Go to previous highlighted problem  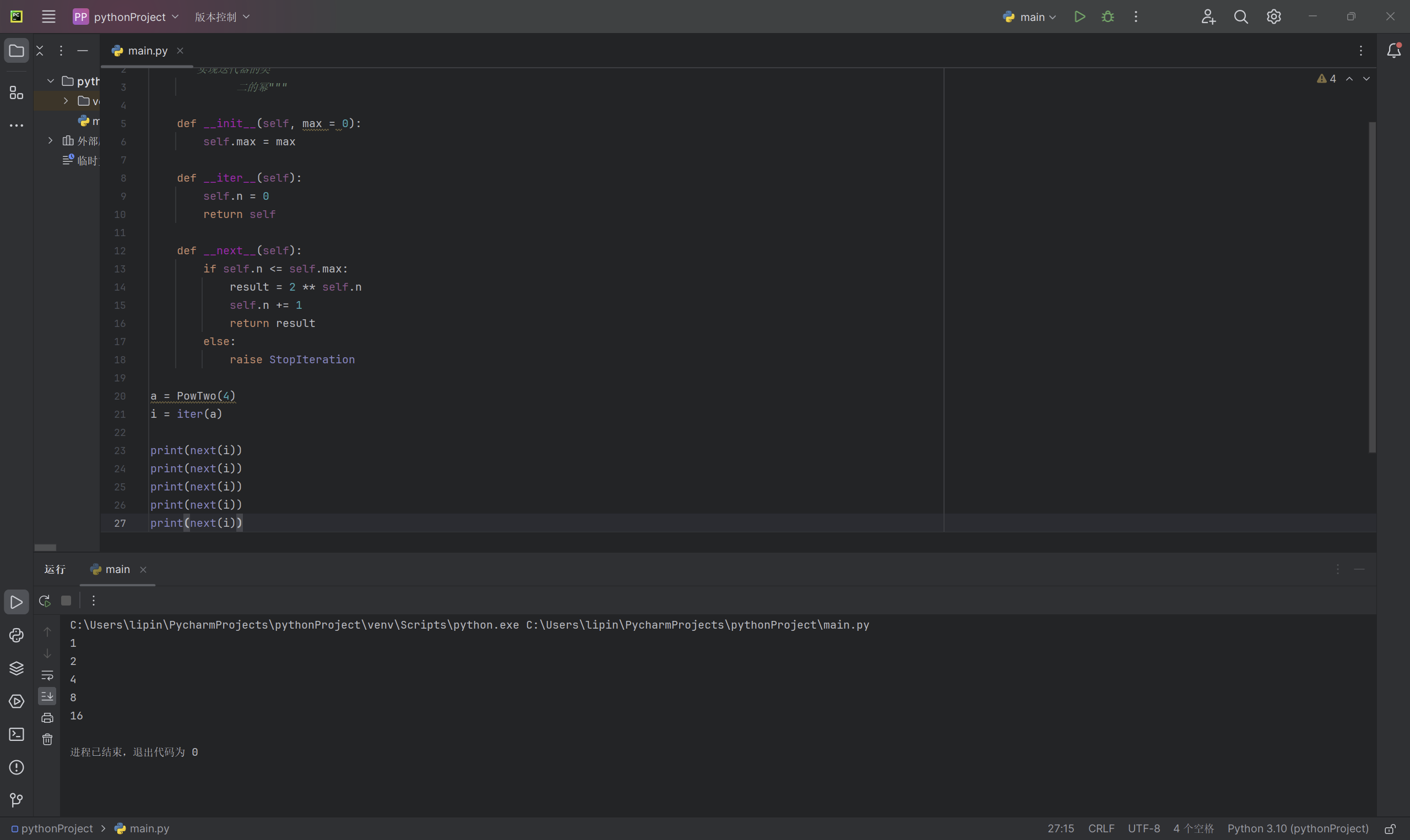pos(1349,79)
